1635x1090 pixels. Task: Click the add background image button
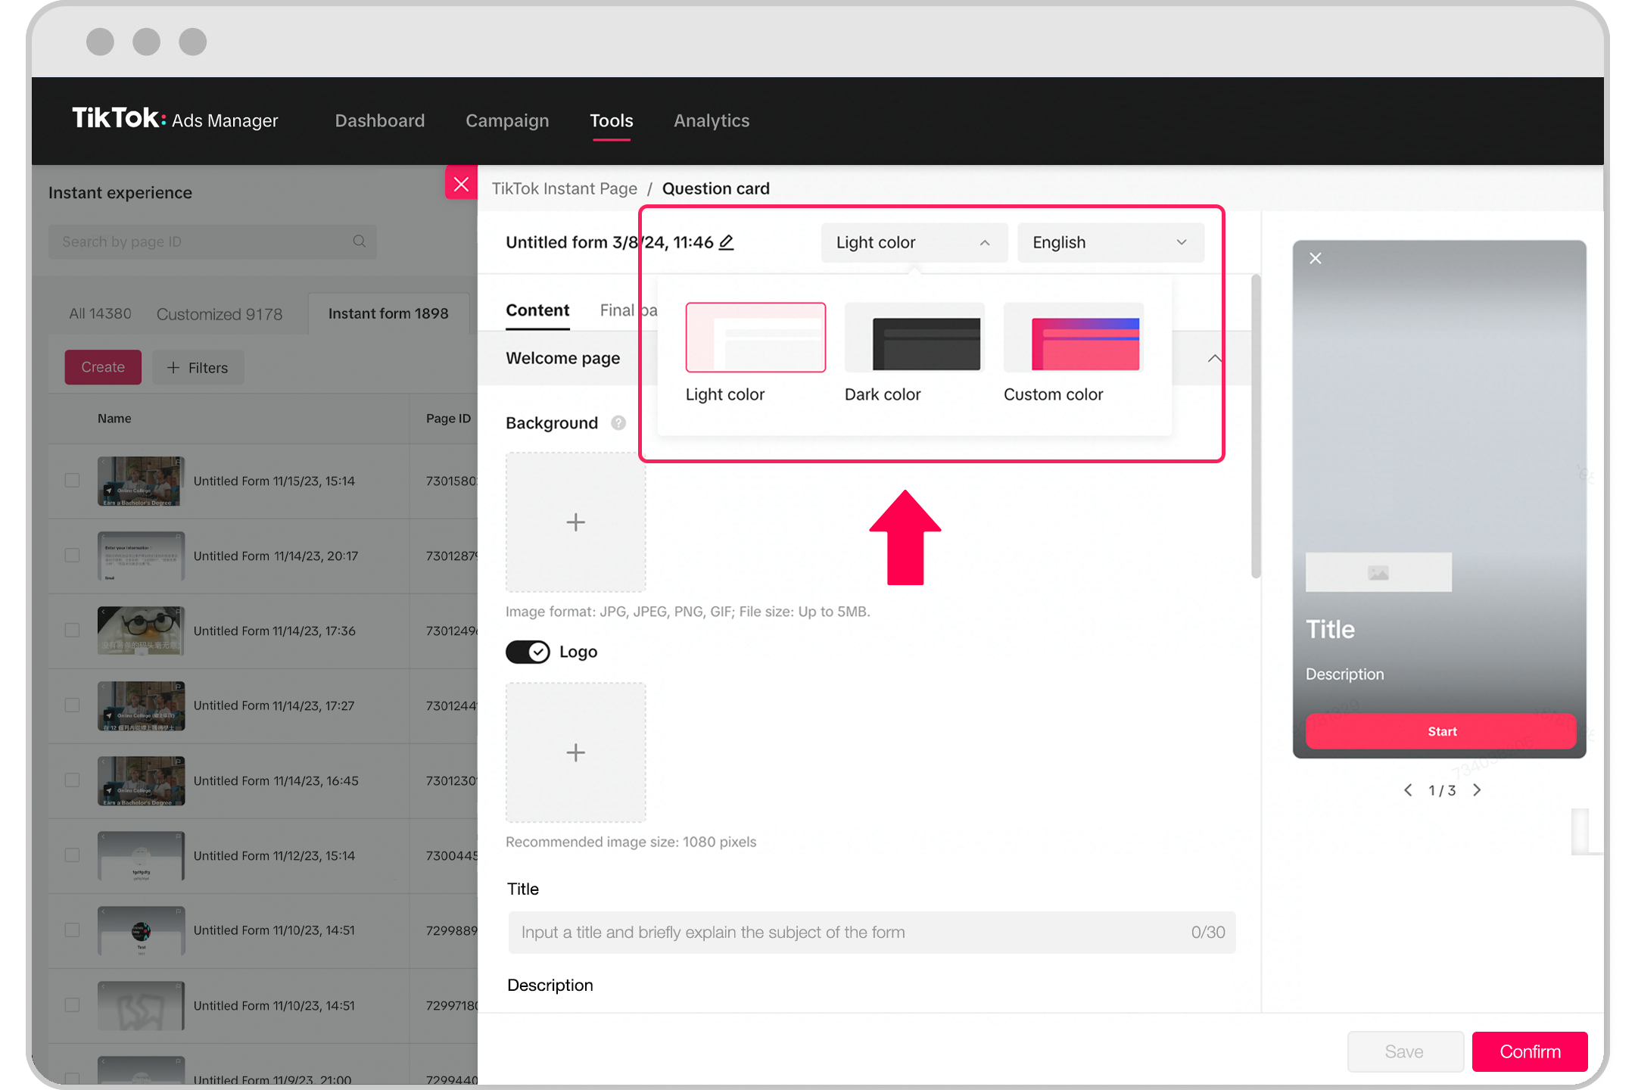point(575,522)
